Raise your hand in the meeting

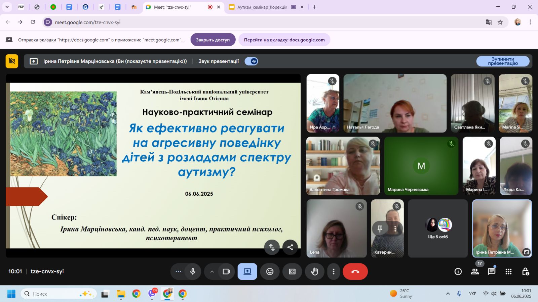click(x=314, y=271)
